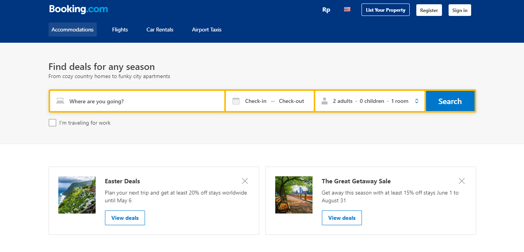Viewport: 524px width, 252px height.
Task: Open the Check-out date selector
Action: (291, 101)
